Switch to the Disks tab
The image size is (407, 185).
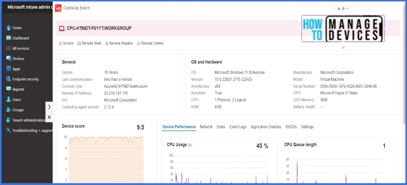[221, 127]
